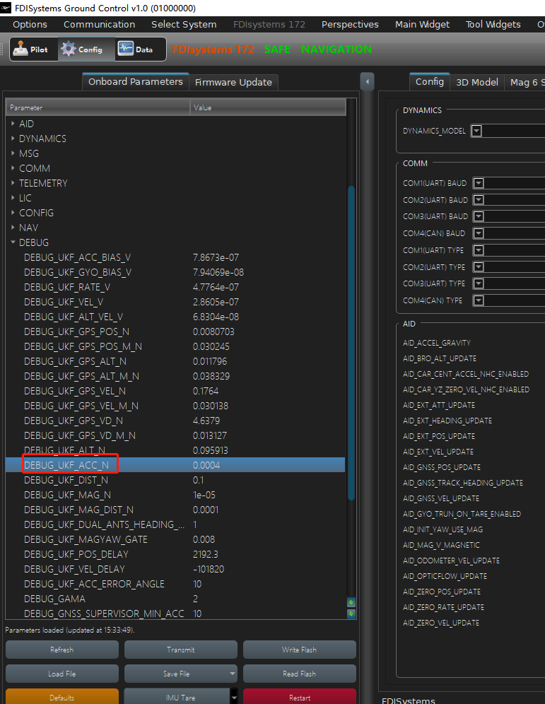Expand the DYNAMICS parameter group

coord(13,139)
